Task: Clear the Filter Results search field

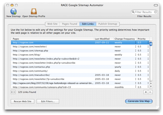Action: point(155,12)
